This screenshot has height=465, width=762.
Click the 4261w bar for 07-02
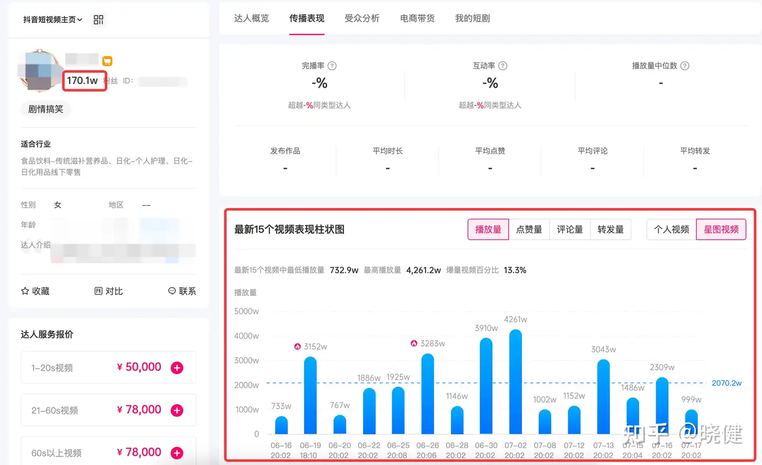[x=515, y=382]
